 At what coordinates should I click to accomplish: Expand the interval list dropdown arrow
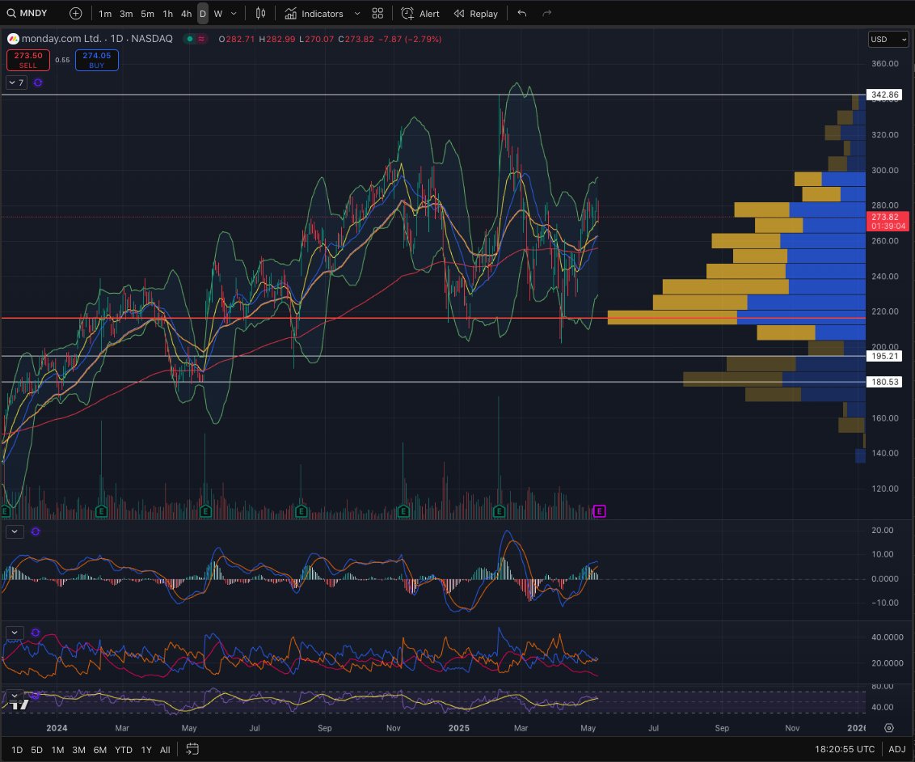[234, 14]
